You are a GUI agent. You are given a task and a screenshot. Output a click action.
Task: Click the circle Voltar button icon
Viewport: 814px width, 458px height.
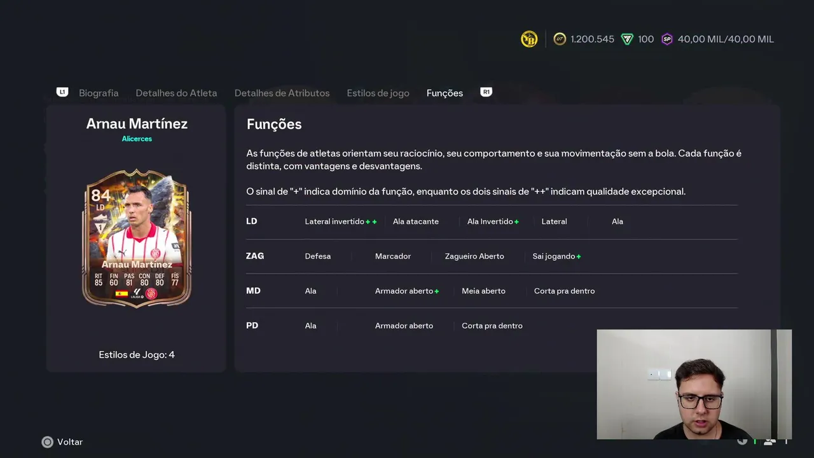click(47, 442)
